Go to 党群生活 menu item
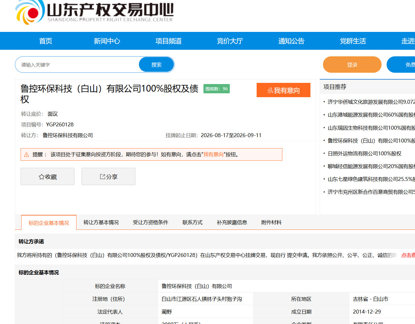The height and width of the screenshot is (324, 415). (353, 41)
